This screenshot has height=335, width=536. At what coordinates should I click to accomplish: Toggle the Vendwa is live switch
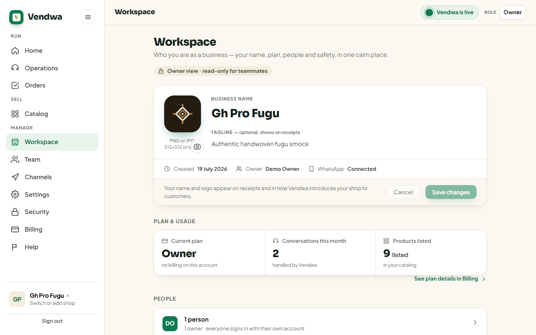pos(449,13)
